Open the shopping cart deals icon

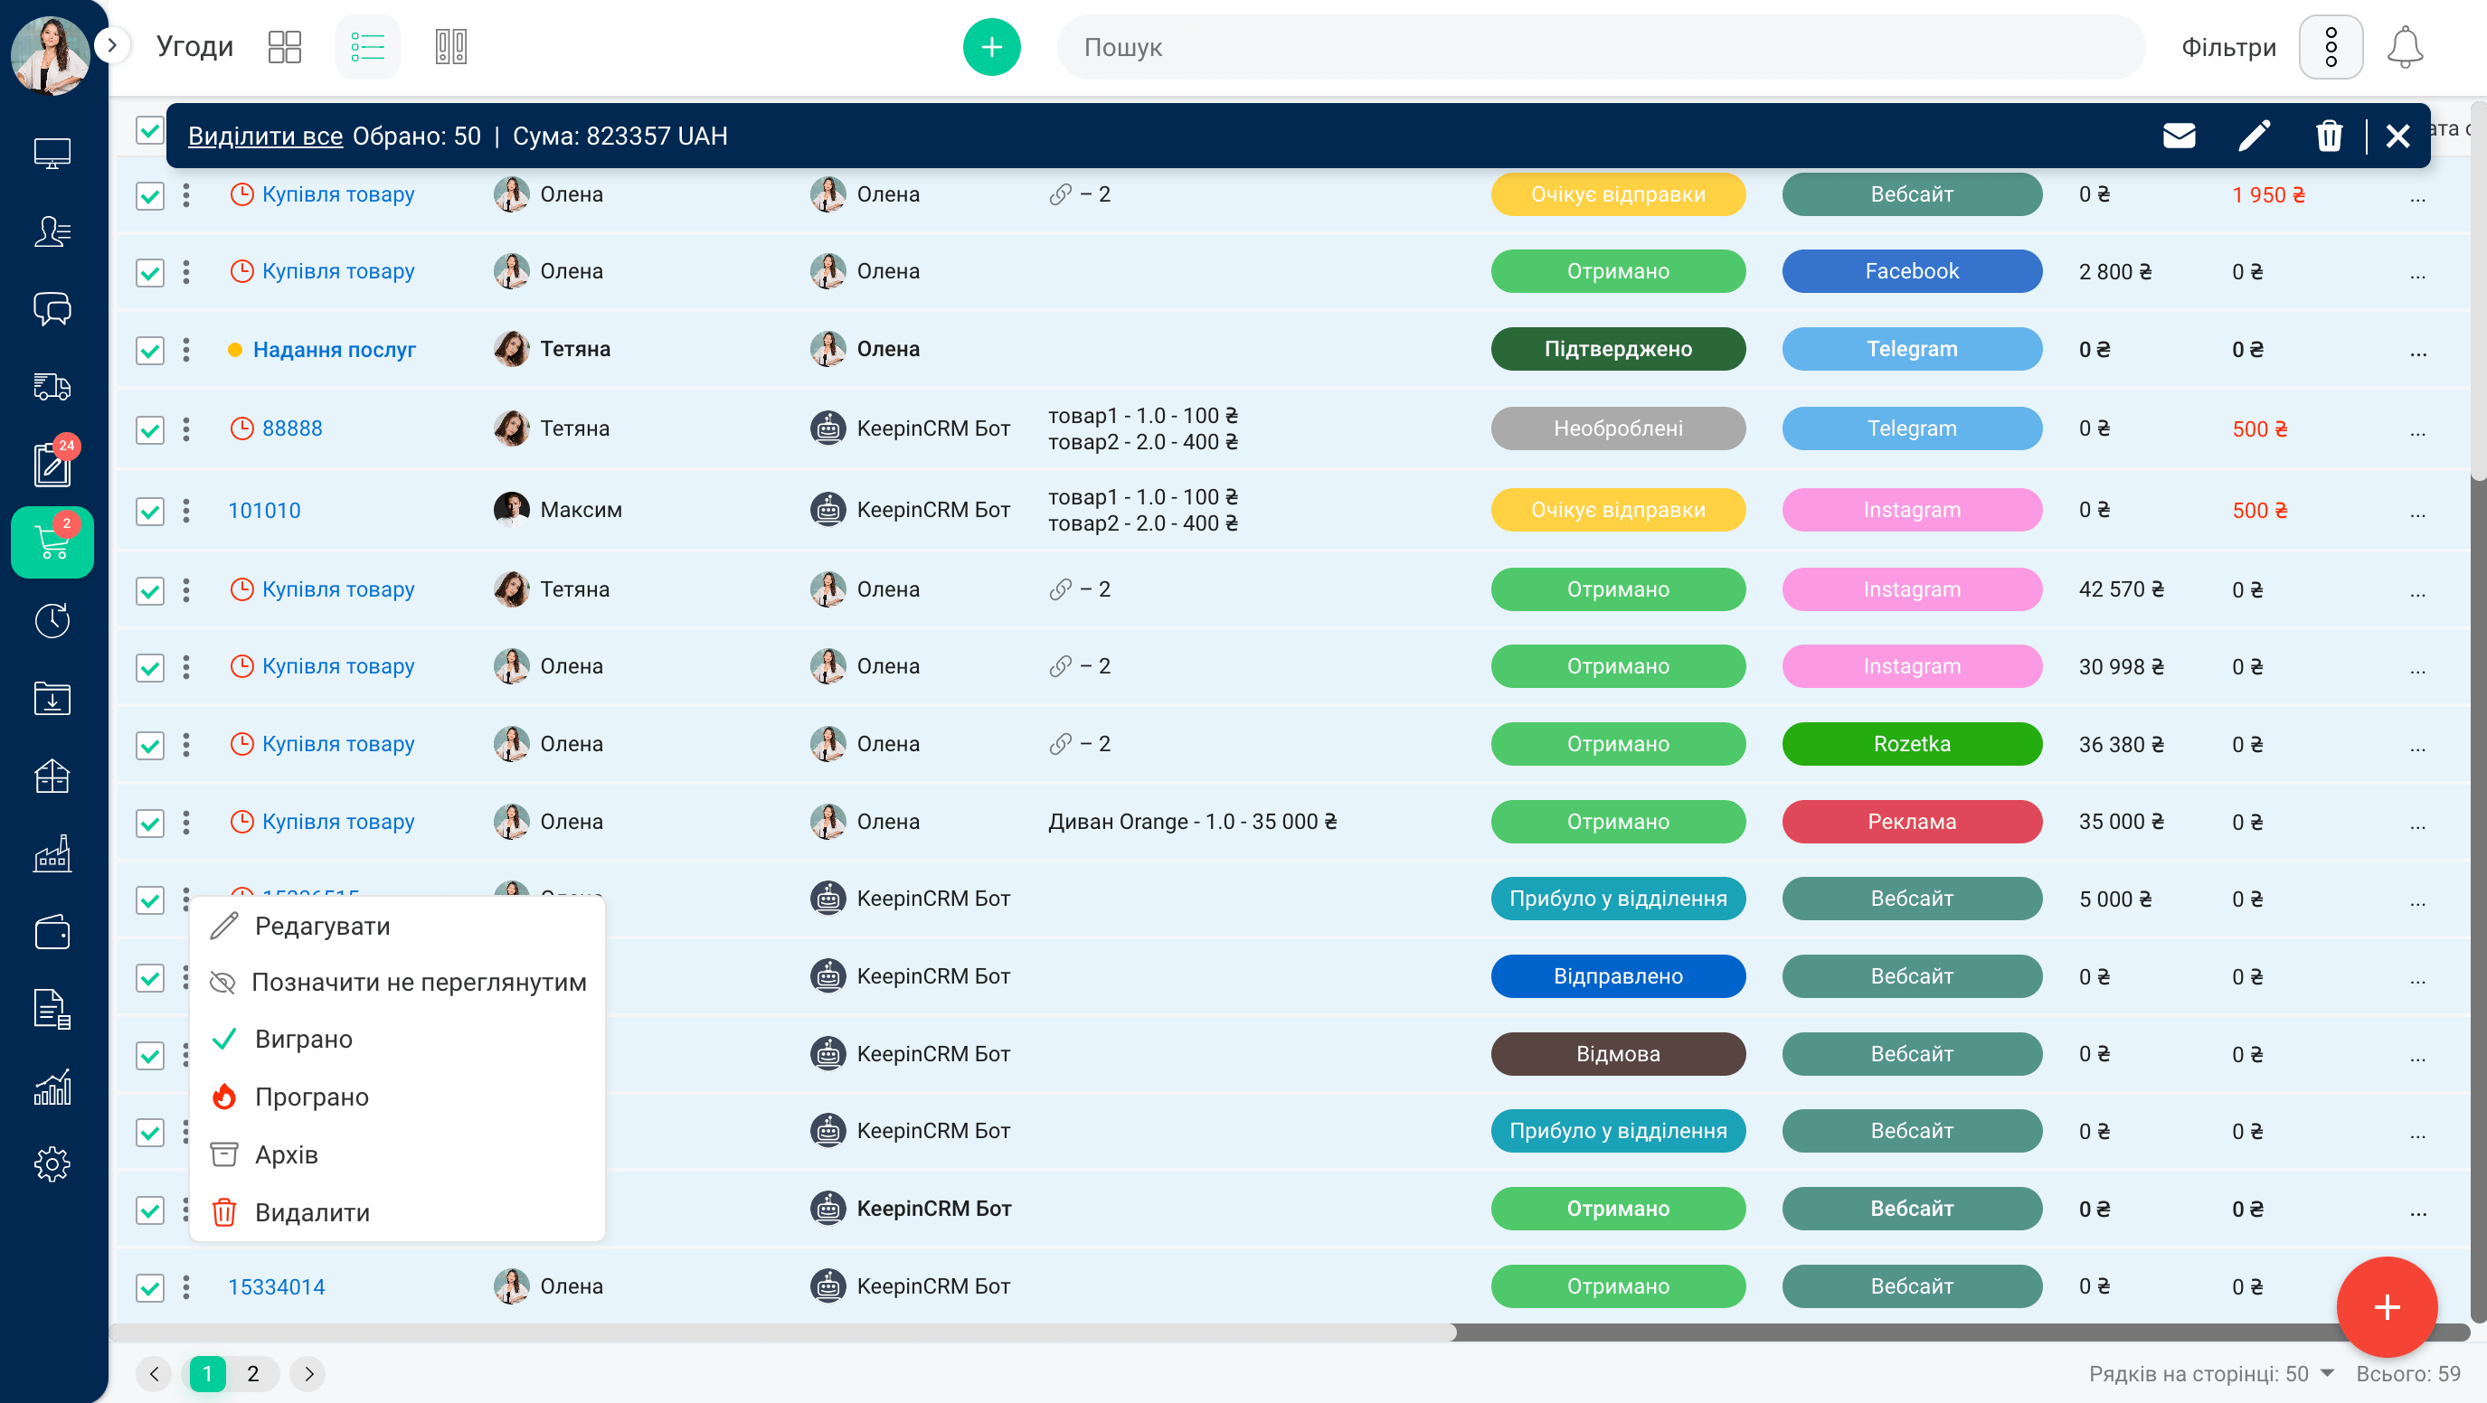tap(52, 542)
